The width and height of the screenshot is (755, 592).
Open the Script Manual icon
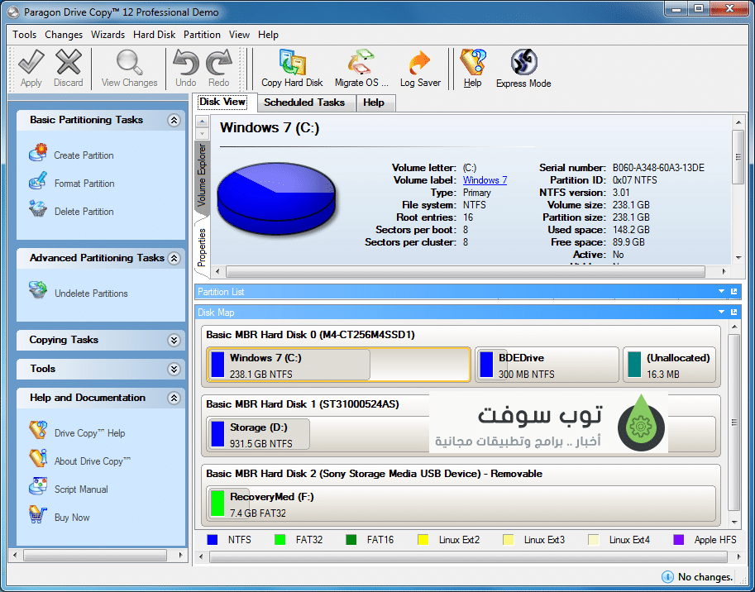[38, 487]
